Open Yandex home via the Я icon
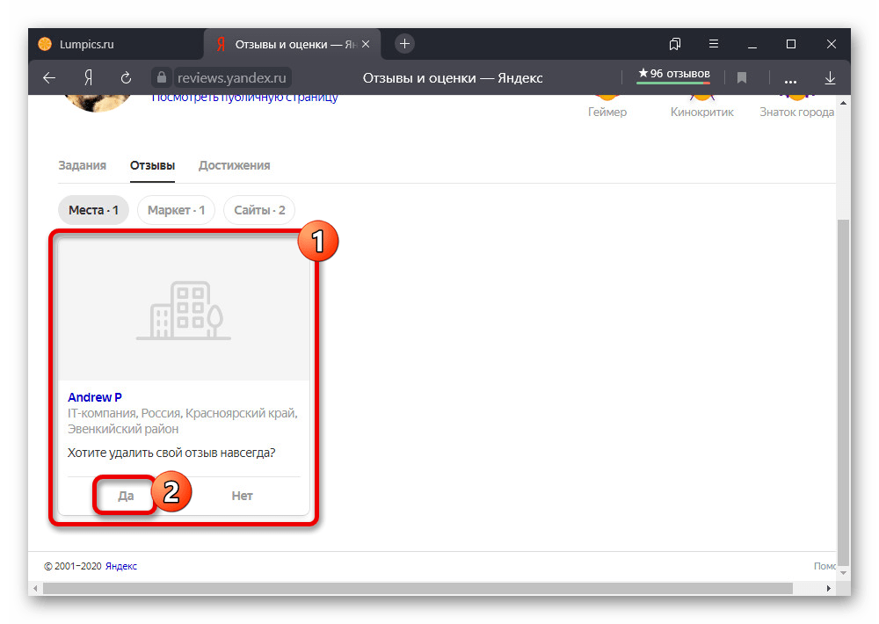This screenshot has height=624, width=879. (x=88, y=77)
